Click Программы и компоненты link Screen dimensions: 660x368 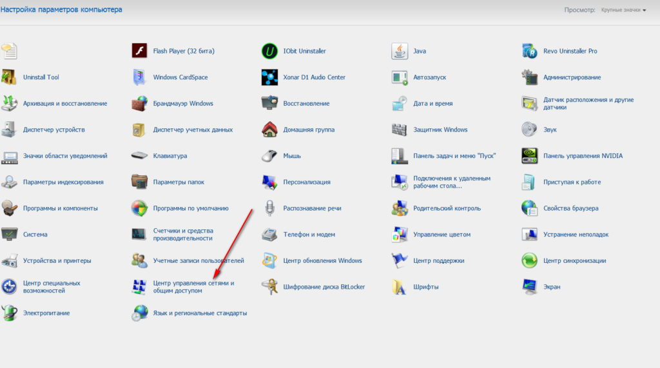(x=60, y=208)
